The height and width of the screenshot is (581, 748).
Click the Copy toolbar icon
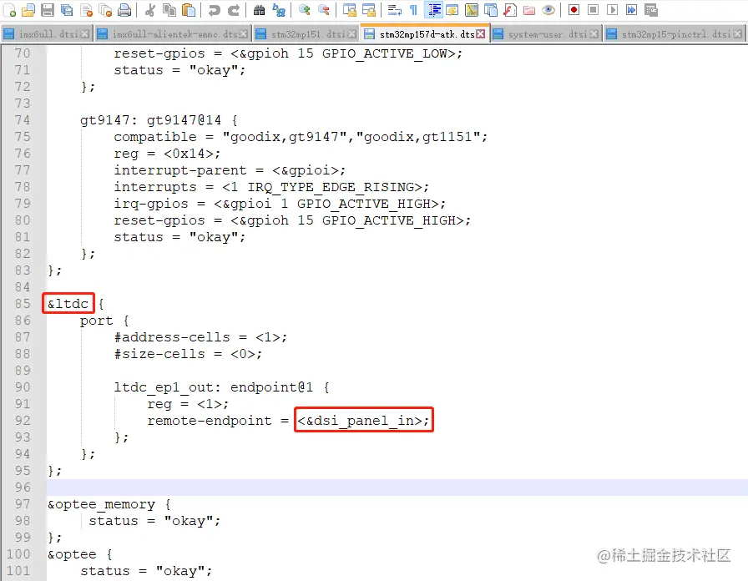(169, 9)
